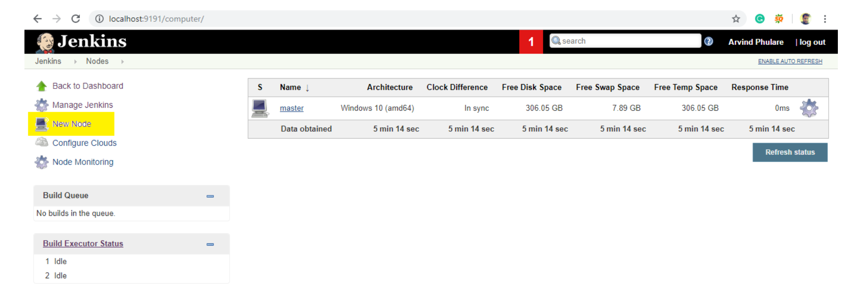The width and height of the screenshot is (861, 297).
Task: Click the Configure Clouds cloud icon
Action: pos(41,142)
